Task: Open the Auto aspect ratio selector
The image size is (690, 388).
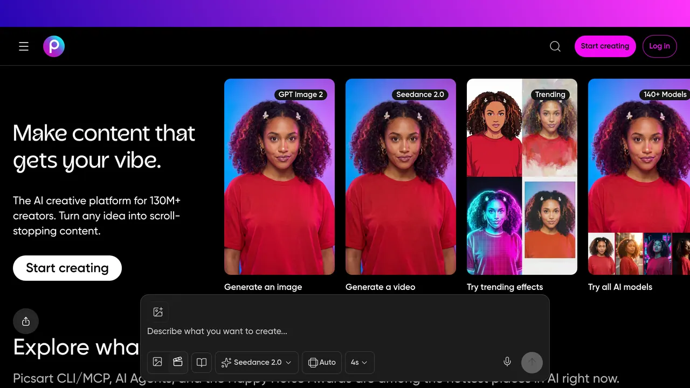Action: pos(322,363)
